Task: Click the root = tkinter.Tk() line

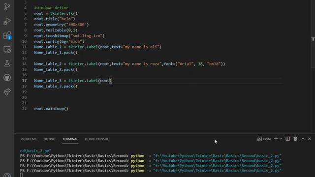Action: pyautogui.click(x=56, y=13)
